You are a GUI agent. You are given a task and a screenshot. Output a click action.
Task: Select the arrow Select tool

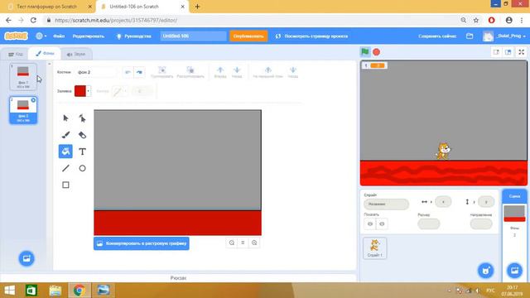click(65, 118)
